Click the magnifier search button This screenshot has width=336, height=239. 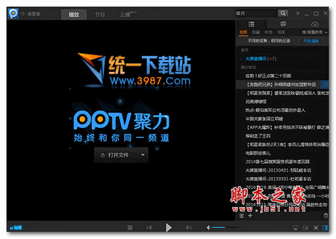pyautogui.click(x=283, y=14)
